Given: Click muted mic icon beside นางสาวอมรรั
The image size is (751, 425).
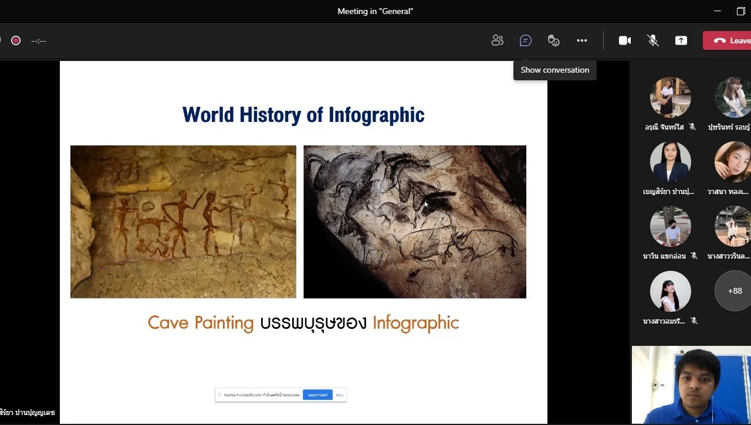Looking at the screenshot, I should click(x=694, y=321).
